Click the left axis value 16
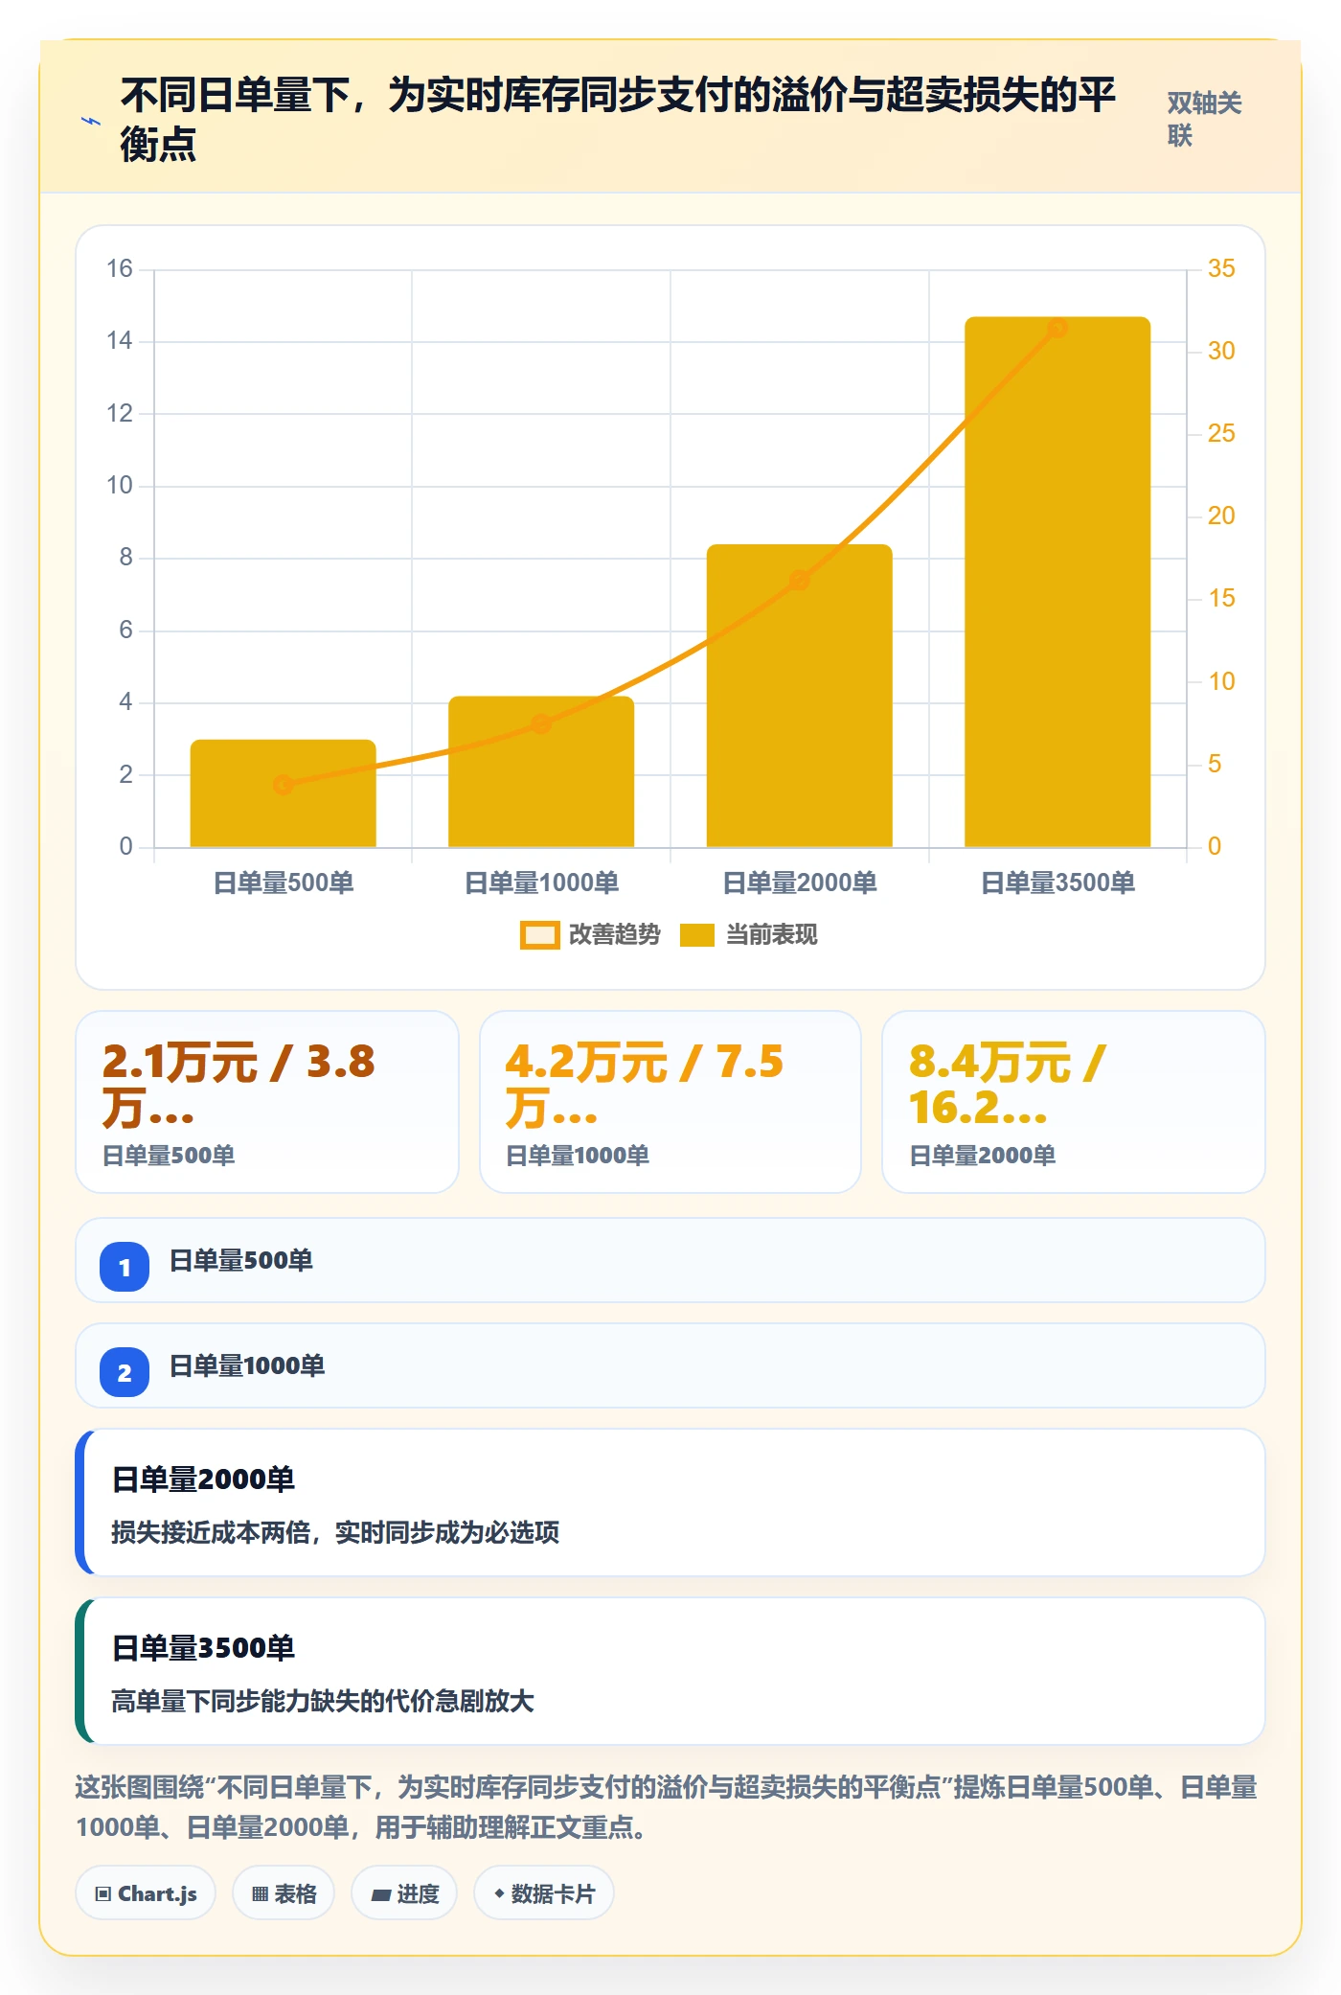This screenshot has height=1995, width=1341. 120,268
